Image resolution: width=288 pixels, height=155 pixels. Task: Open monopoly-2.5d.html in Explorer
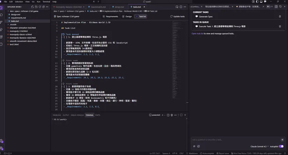tap(19, 31)
